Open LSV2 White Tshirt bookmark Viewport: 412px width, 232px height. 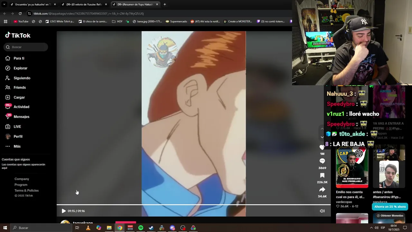coord(60,22)
